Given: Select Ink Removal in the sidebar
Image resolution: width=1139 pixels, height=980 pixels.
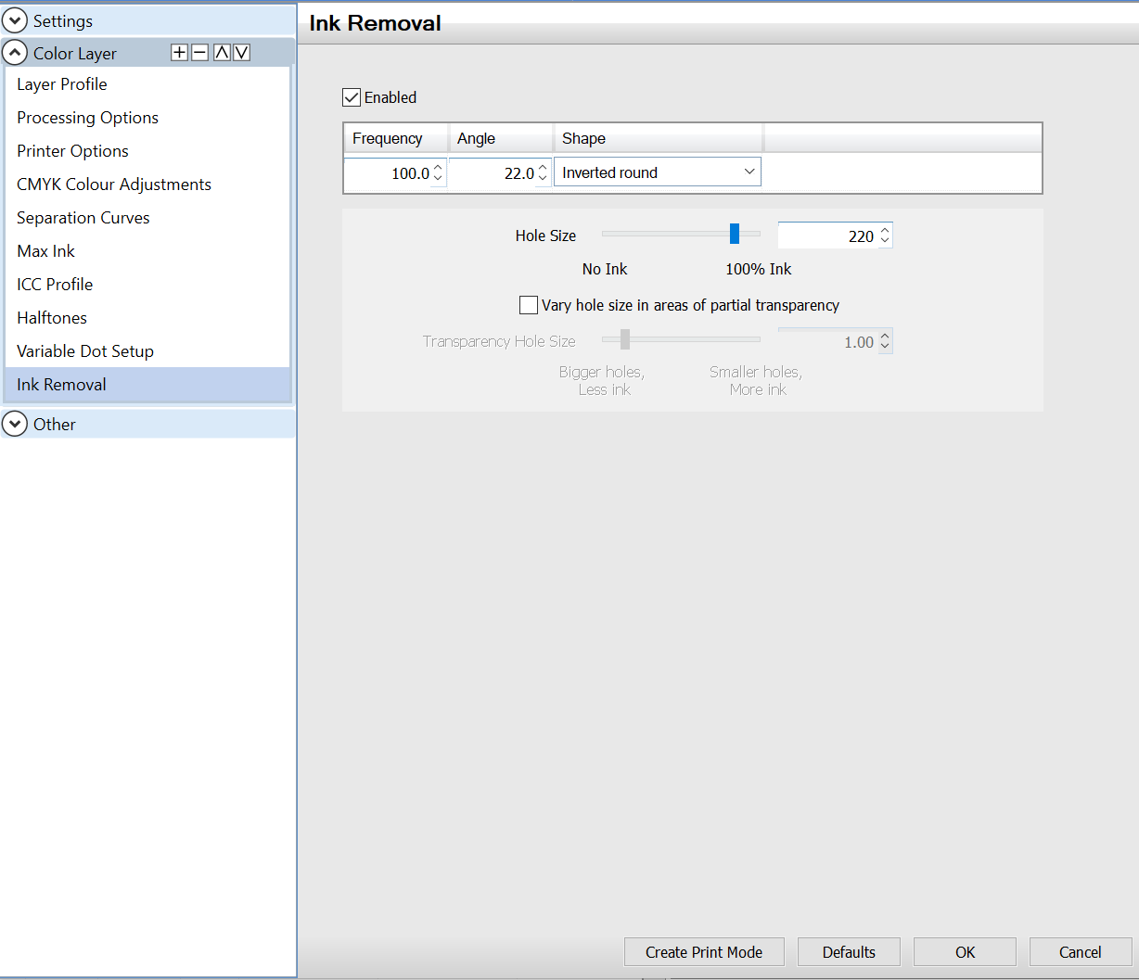Looking at the screenshot, I should tap(147, 385).
